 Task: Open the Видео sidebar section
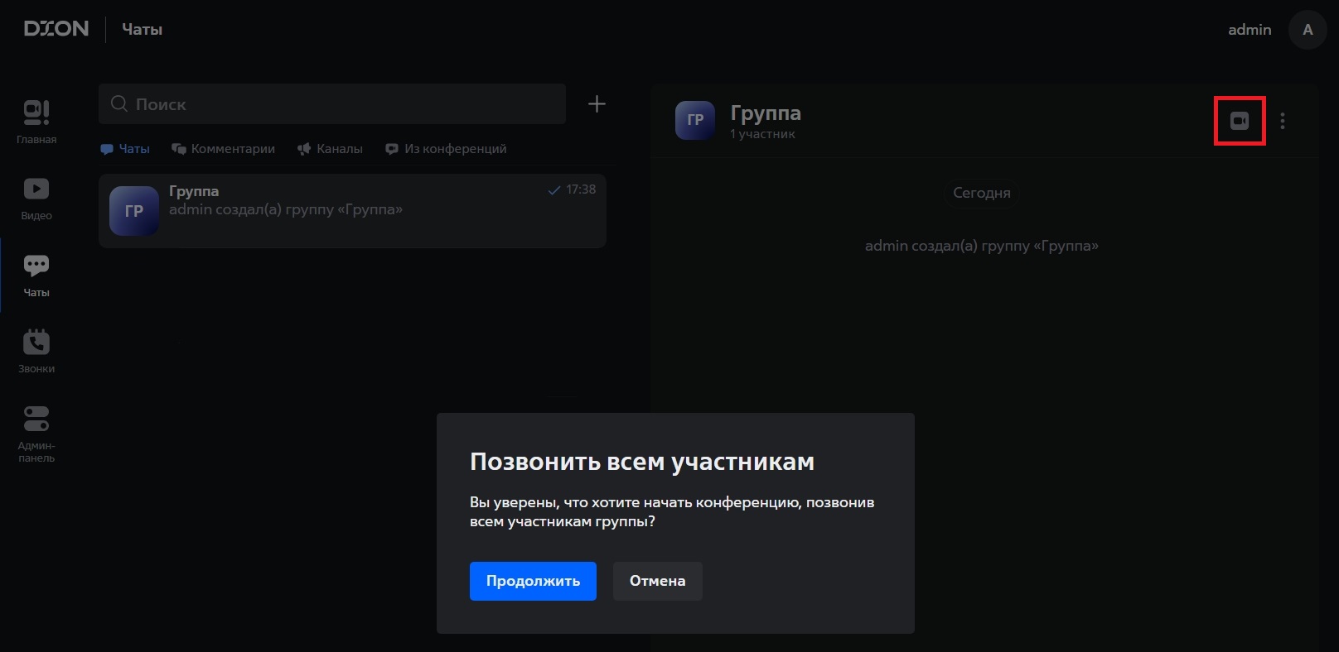coord(36,198)
